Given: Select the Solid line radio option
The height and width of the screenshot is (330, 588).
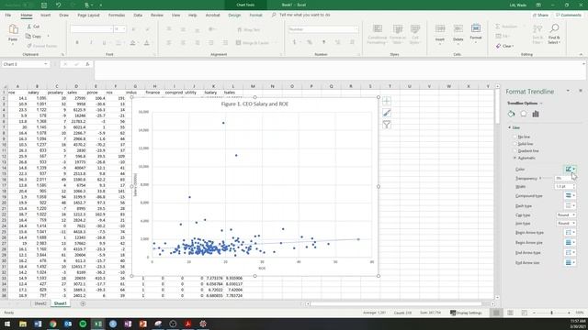Looking at the screenshot, I should tap(514, 144).
